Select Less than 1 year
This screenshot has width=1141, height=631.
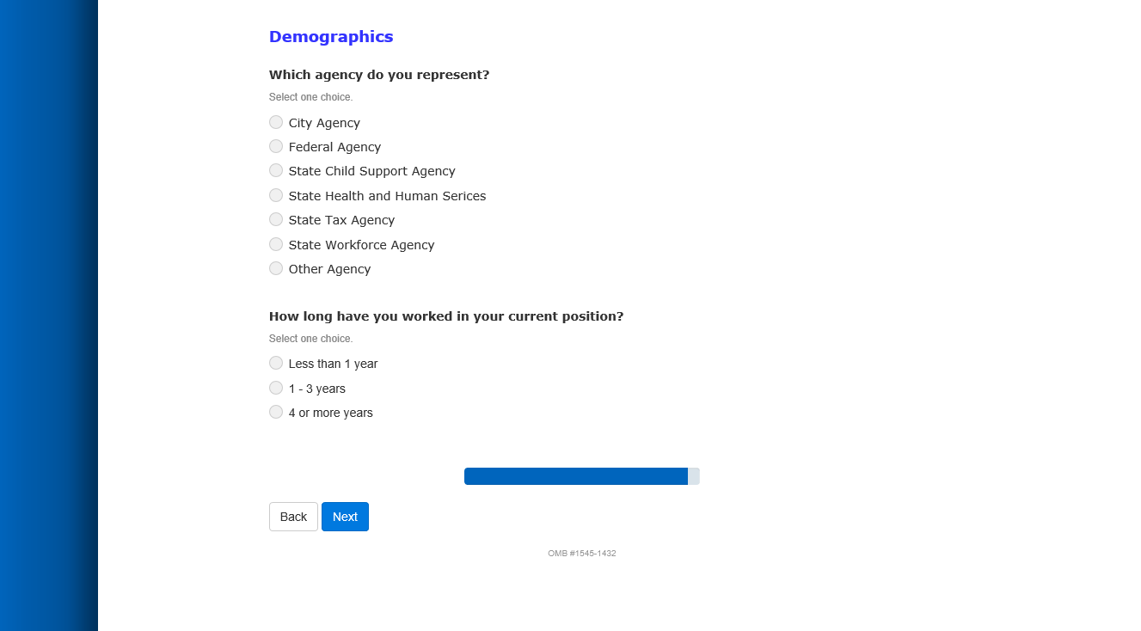[x=276, y=363]
